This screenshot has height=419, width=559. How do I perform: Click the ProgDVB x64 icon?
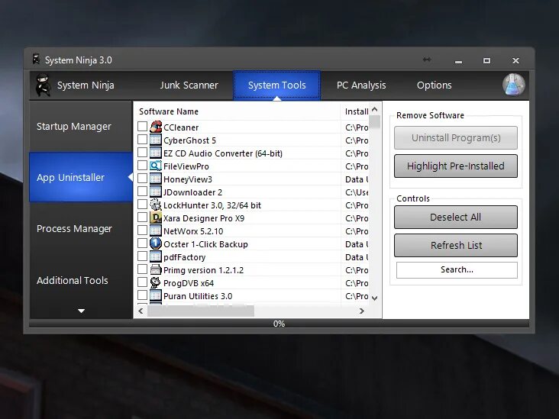(156, 283)
